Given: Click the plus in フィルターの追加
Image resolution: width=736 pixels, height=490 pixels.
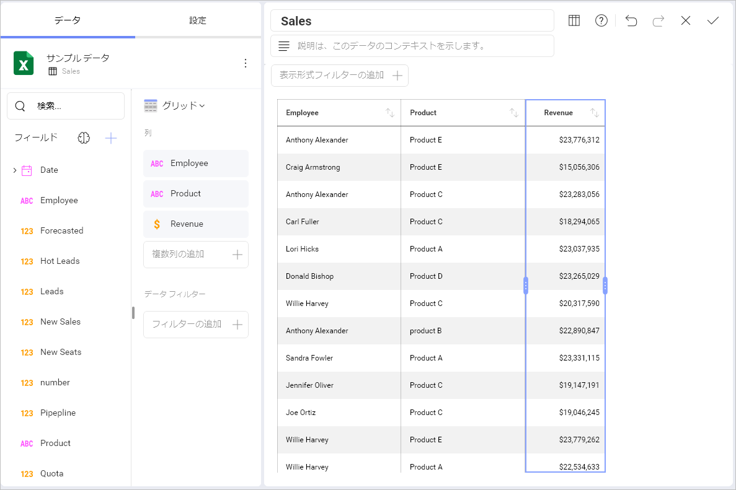Looking at the screenshot, I should tap(237, 325).
